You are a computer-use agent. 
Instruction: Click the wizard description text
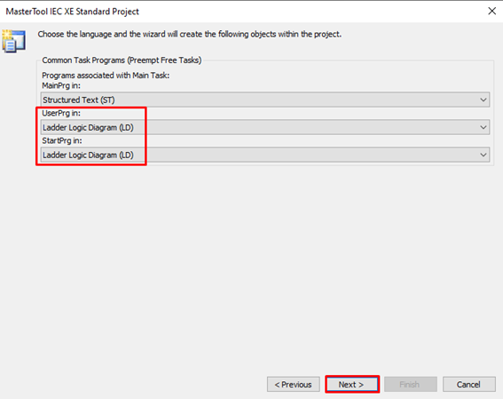(x=190, y=34)
